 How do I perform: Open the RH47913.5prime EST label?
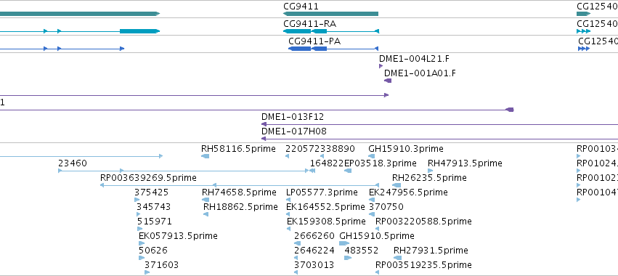(x=465, y=163)
